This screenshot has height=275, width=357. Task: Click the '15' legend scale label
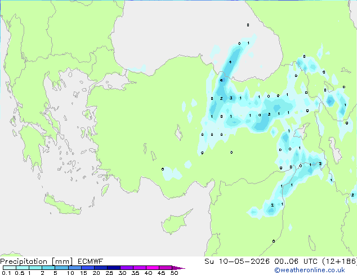point(83,273)
